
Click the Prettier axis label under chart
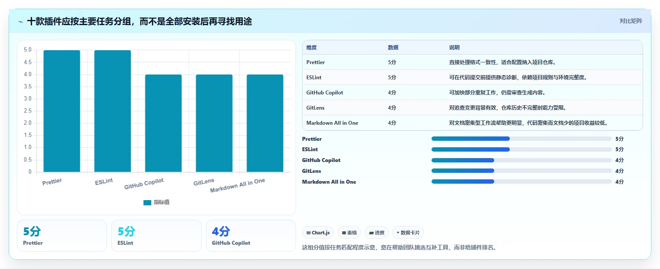click(52, 182)
